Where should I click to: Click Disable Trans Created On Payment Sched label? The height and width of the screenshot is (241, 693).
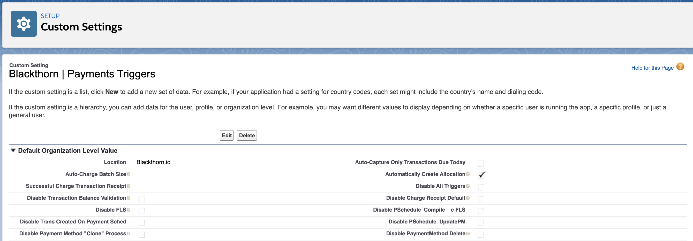pyautogui.click(x=73, y=222)
